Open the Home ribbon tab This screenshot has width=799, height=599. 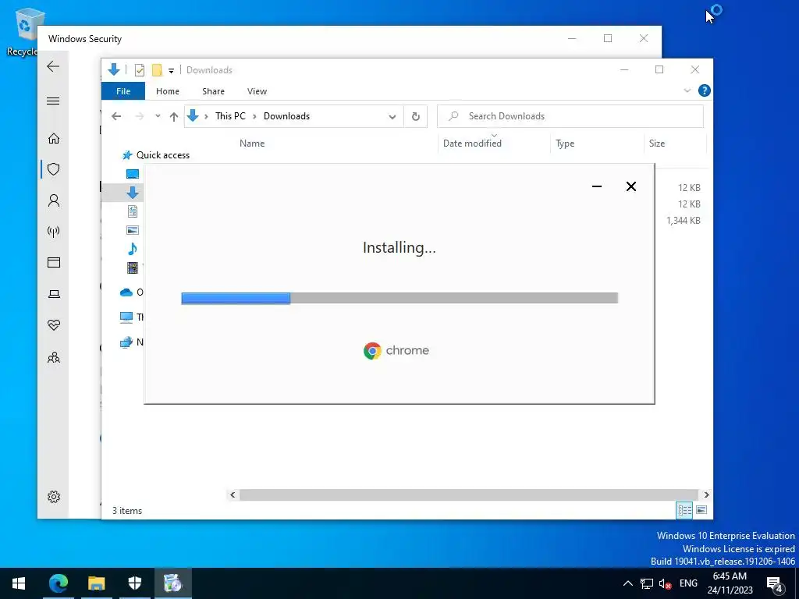[x=168, y=91]
